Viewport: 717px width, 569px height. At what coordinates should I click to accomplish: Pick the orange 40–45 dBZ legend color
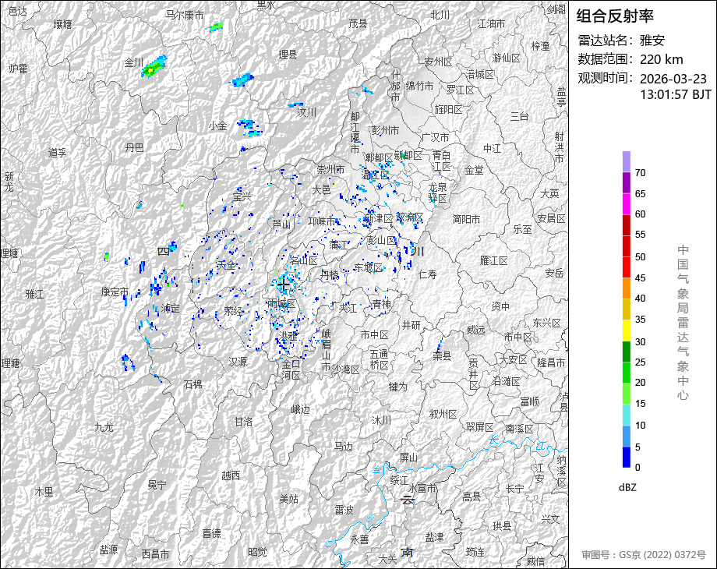coord(627,288)
